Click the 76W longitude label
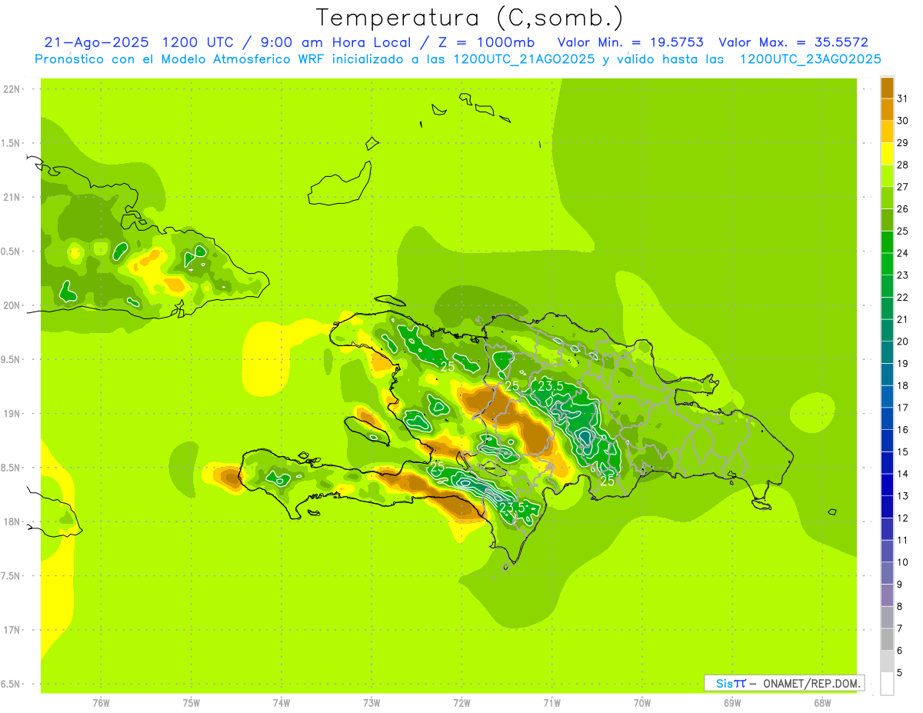The height and width of the screenshot is (713, 923). click(101, 703)
